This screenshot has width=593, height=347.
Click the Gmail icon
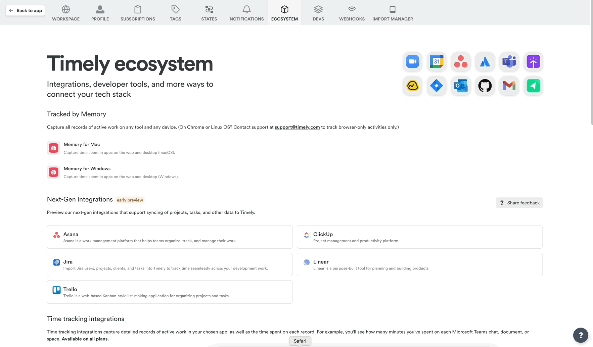(509, 86)
